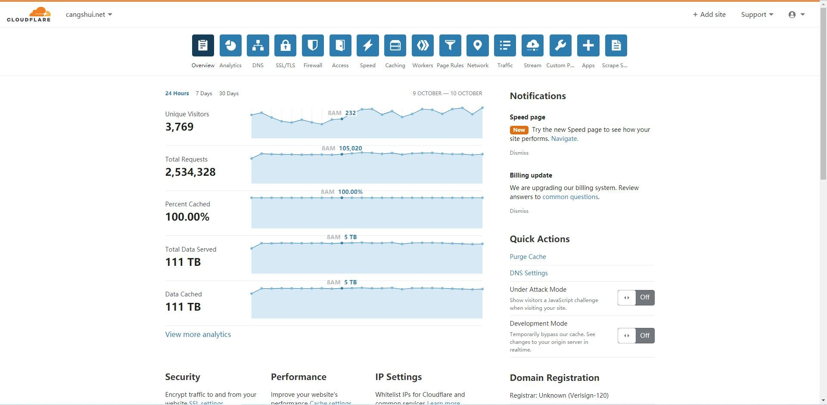Viewport: 827px width, 405px height.
Task: Click the Quick Actions heading
Action: click(540, 239)
